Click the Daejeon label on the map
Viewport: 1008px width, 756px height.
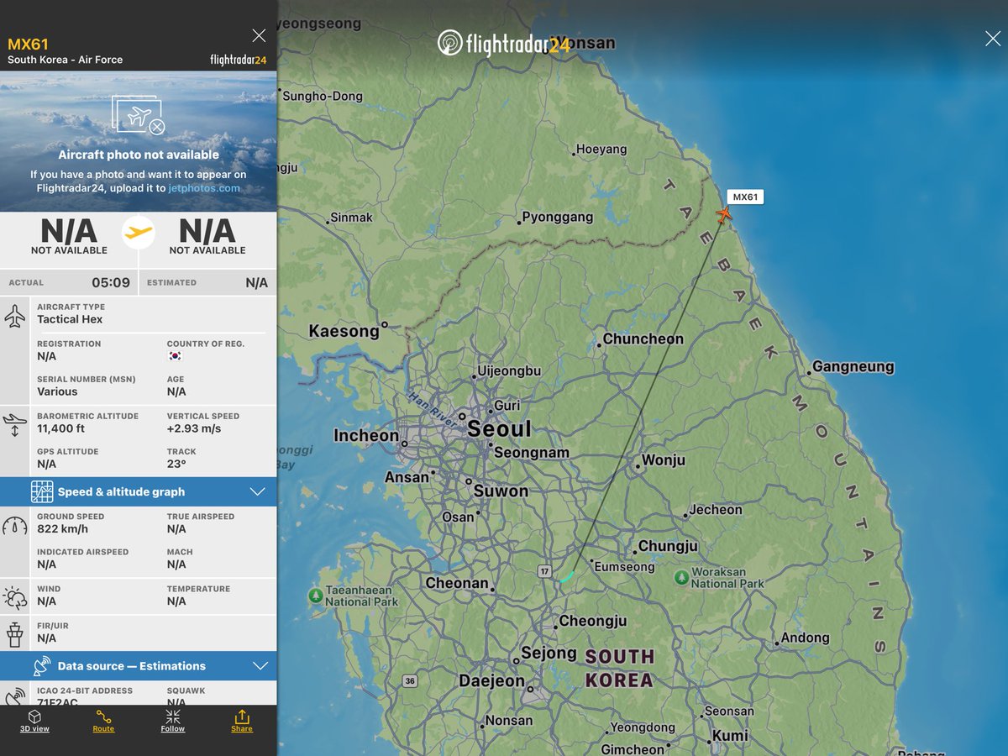pyautogui.click(x=491, y=681)
